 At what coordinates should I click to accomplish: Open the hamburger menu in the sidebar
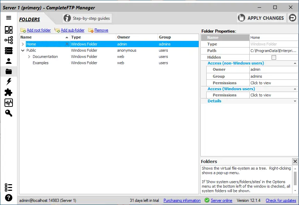coord(9,18)
